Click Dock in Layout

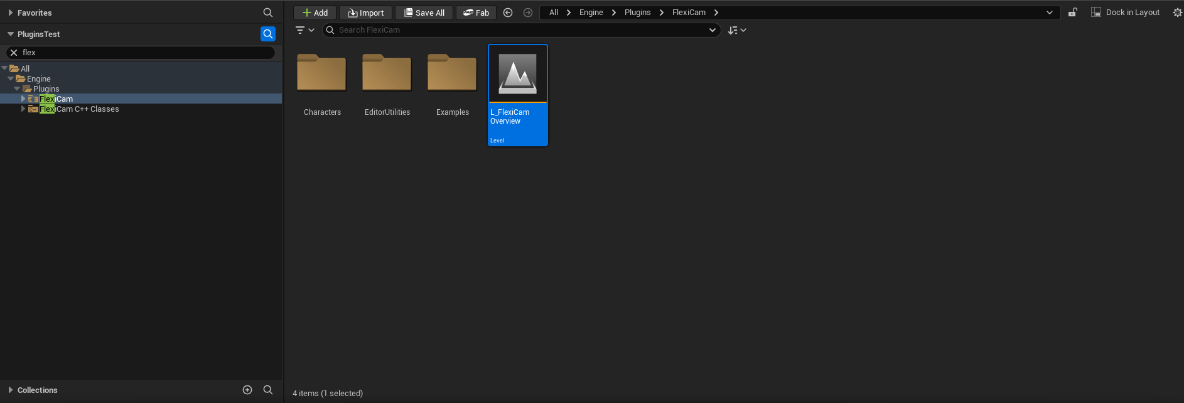[x=1126, y=13]
